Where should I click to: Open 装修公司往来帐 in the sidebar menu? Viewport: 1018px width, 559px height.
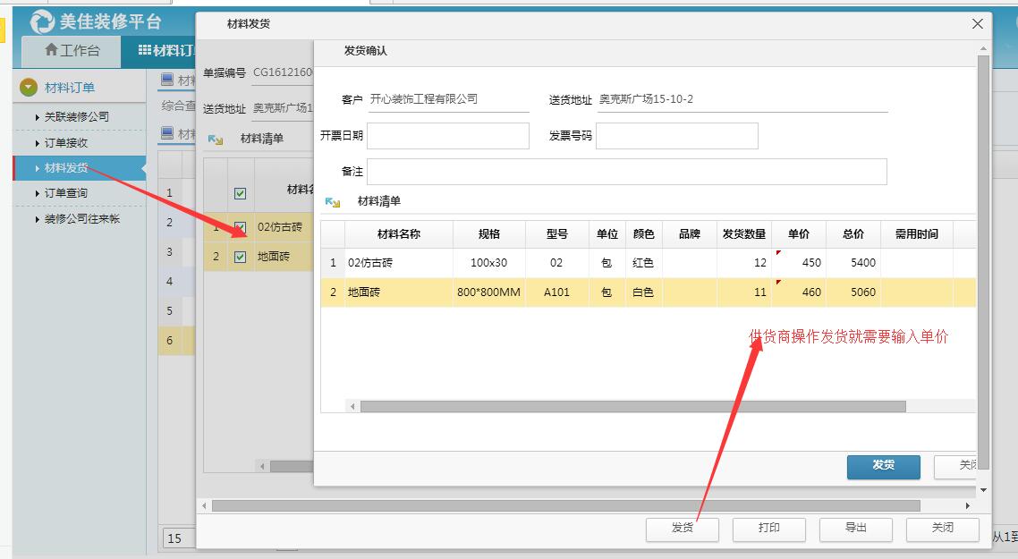tap(81, 218)
